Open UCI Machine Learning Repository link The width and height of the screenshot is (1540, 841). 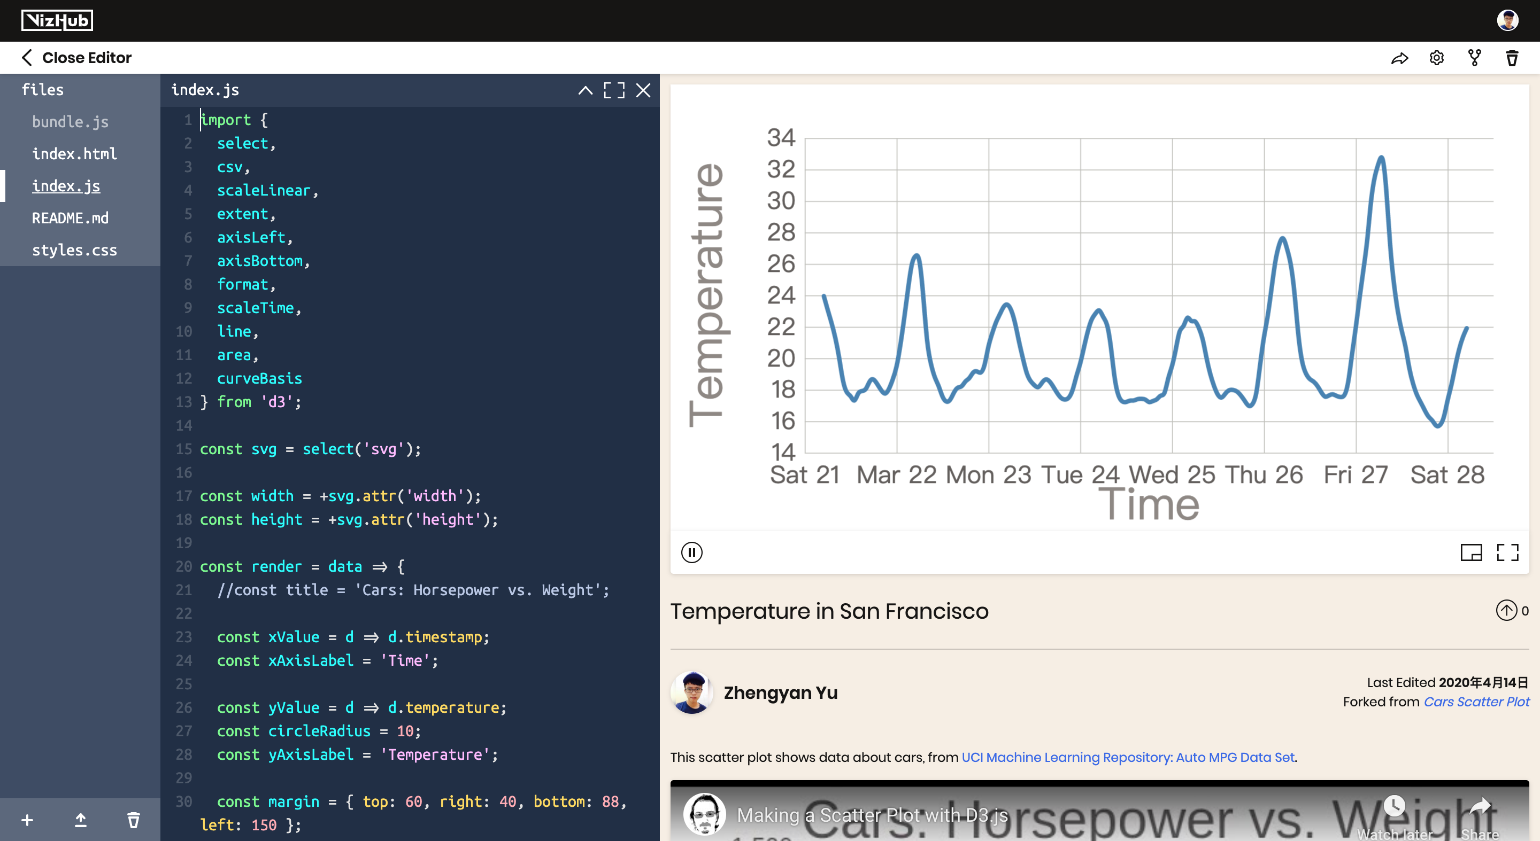point(1128,757)
